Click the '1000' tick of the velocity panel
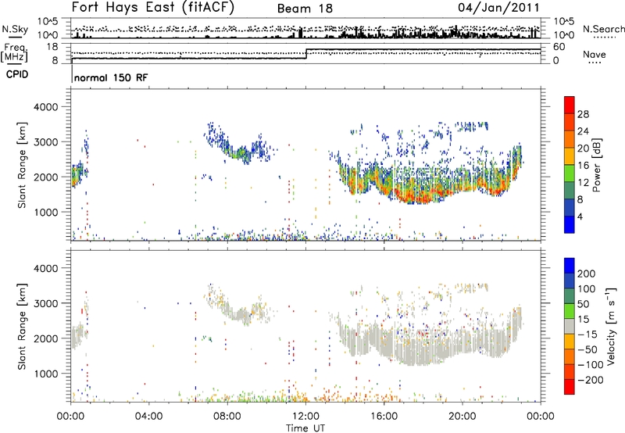 pos(46,374)
